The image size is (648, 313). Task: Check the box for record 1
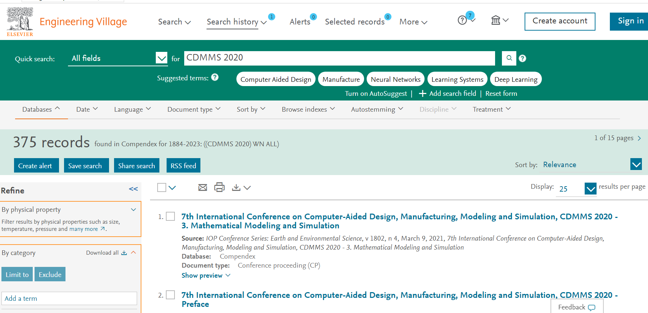coord(171,216)
